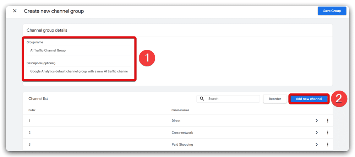The image size is (355, 157).
Task: Click order number 3 cell
Action: (x=29, y=145)
